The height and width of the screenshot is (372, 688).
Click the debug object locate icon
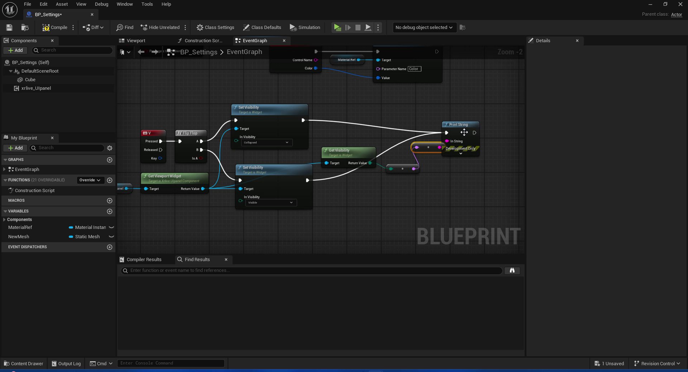pos(463,28)
